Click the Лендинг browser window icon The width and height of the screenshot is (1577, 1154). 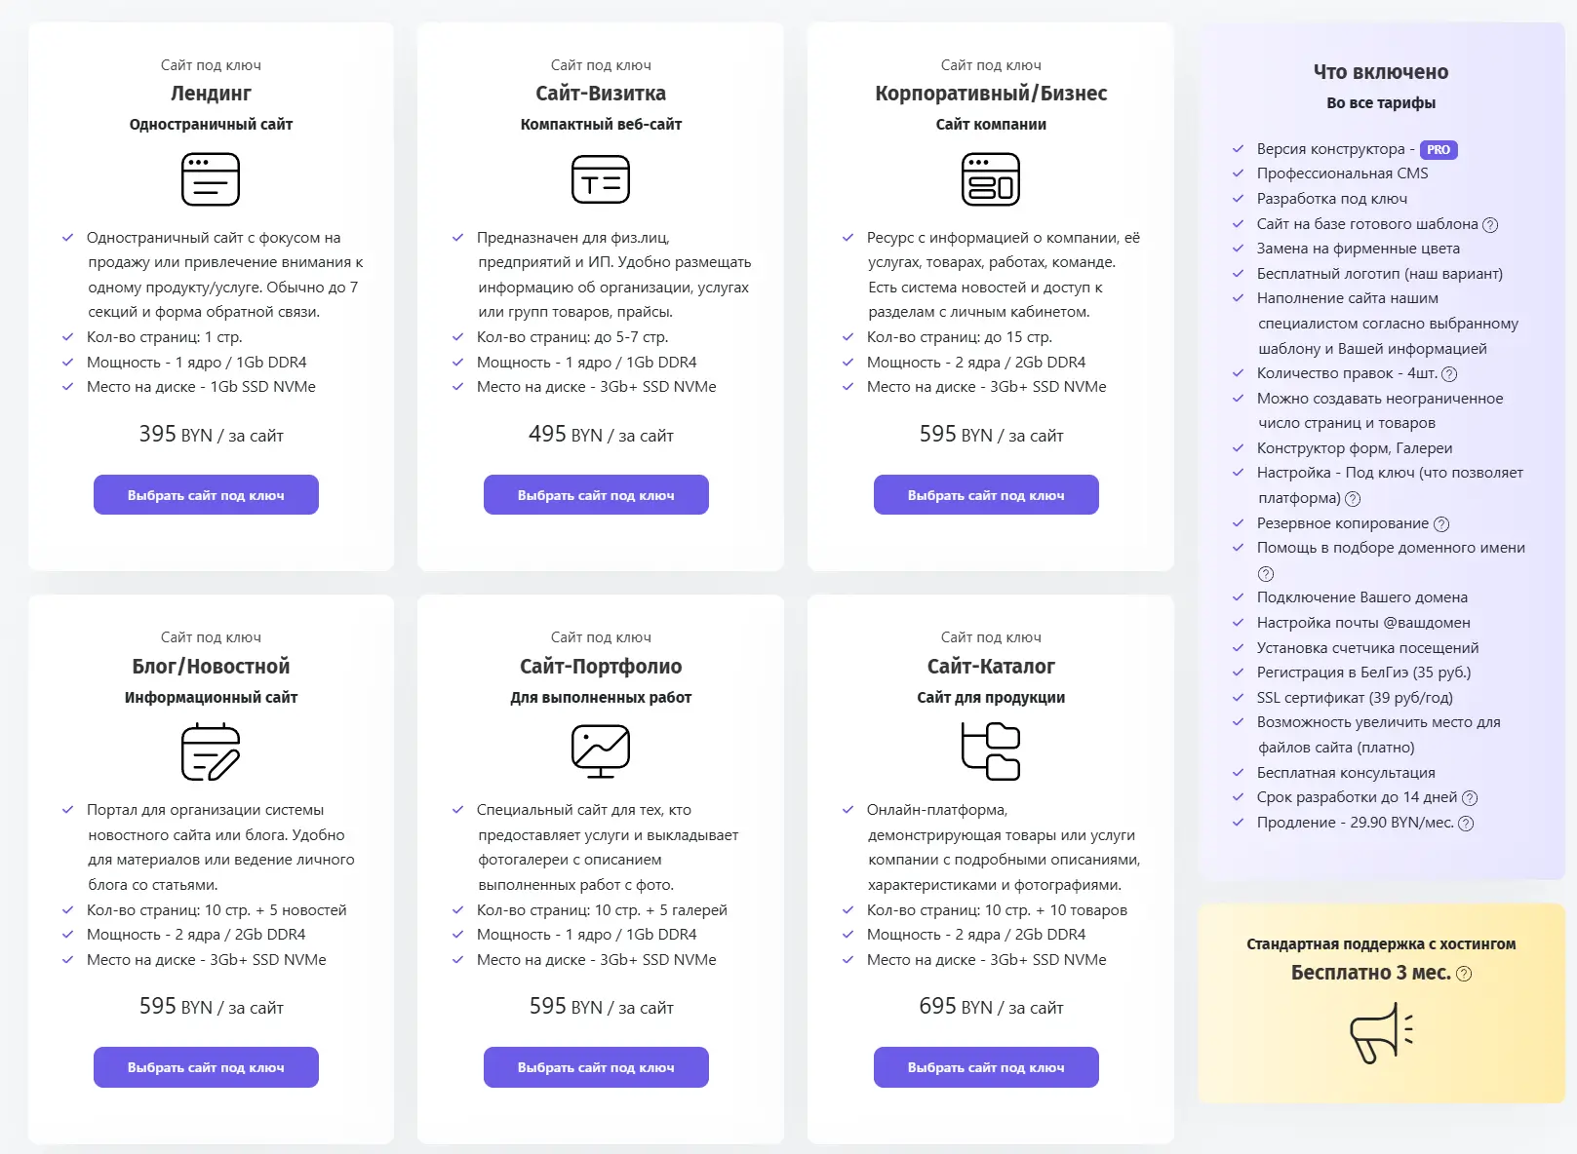211,179
